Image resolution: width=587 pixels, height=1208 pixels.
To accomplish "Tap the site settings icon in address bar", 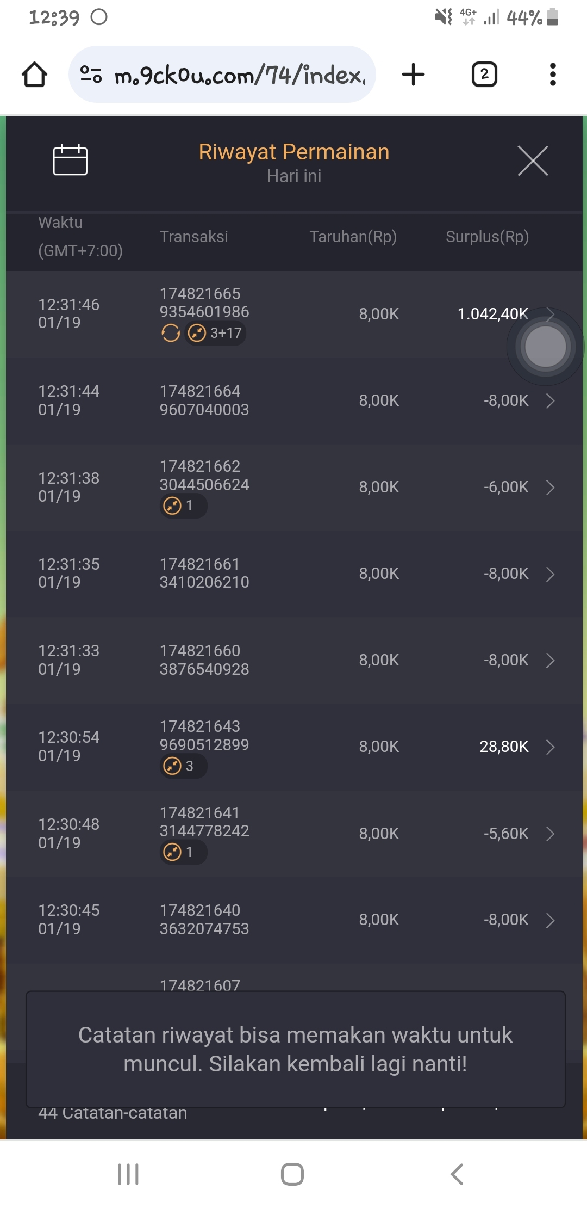I will click(x=91, y=75).
